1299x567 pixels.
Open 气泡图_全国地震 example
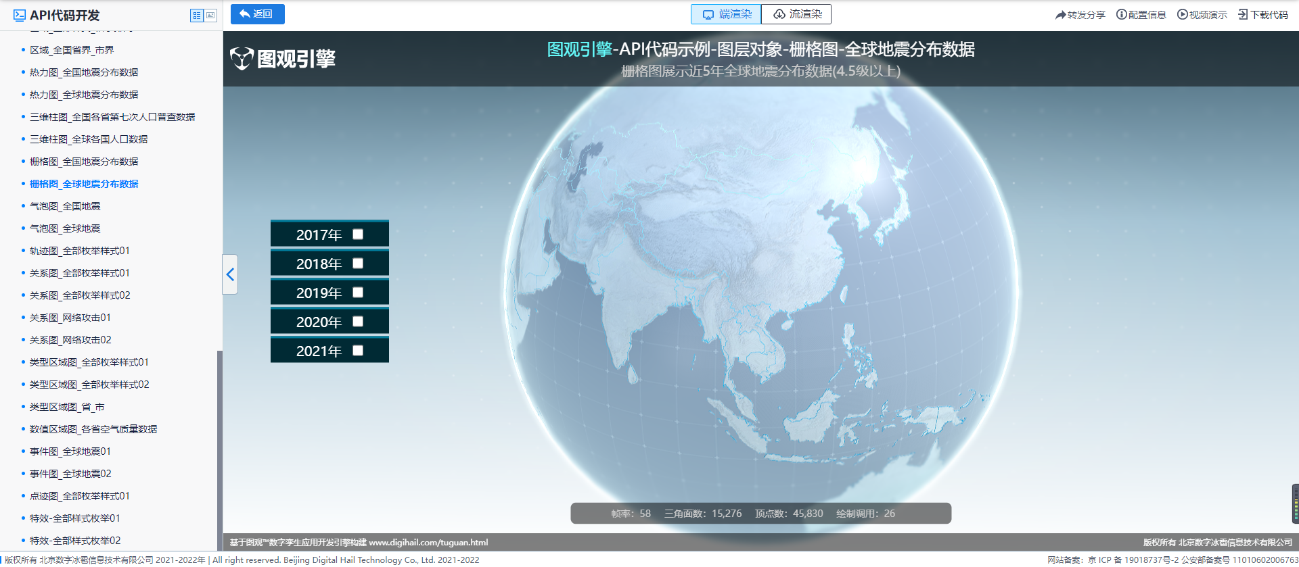65,206
